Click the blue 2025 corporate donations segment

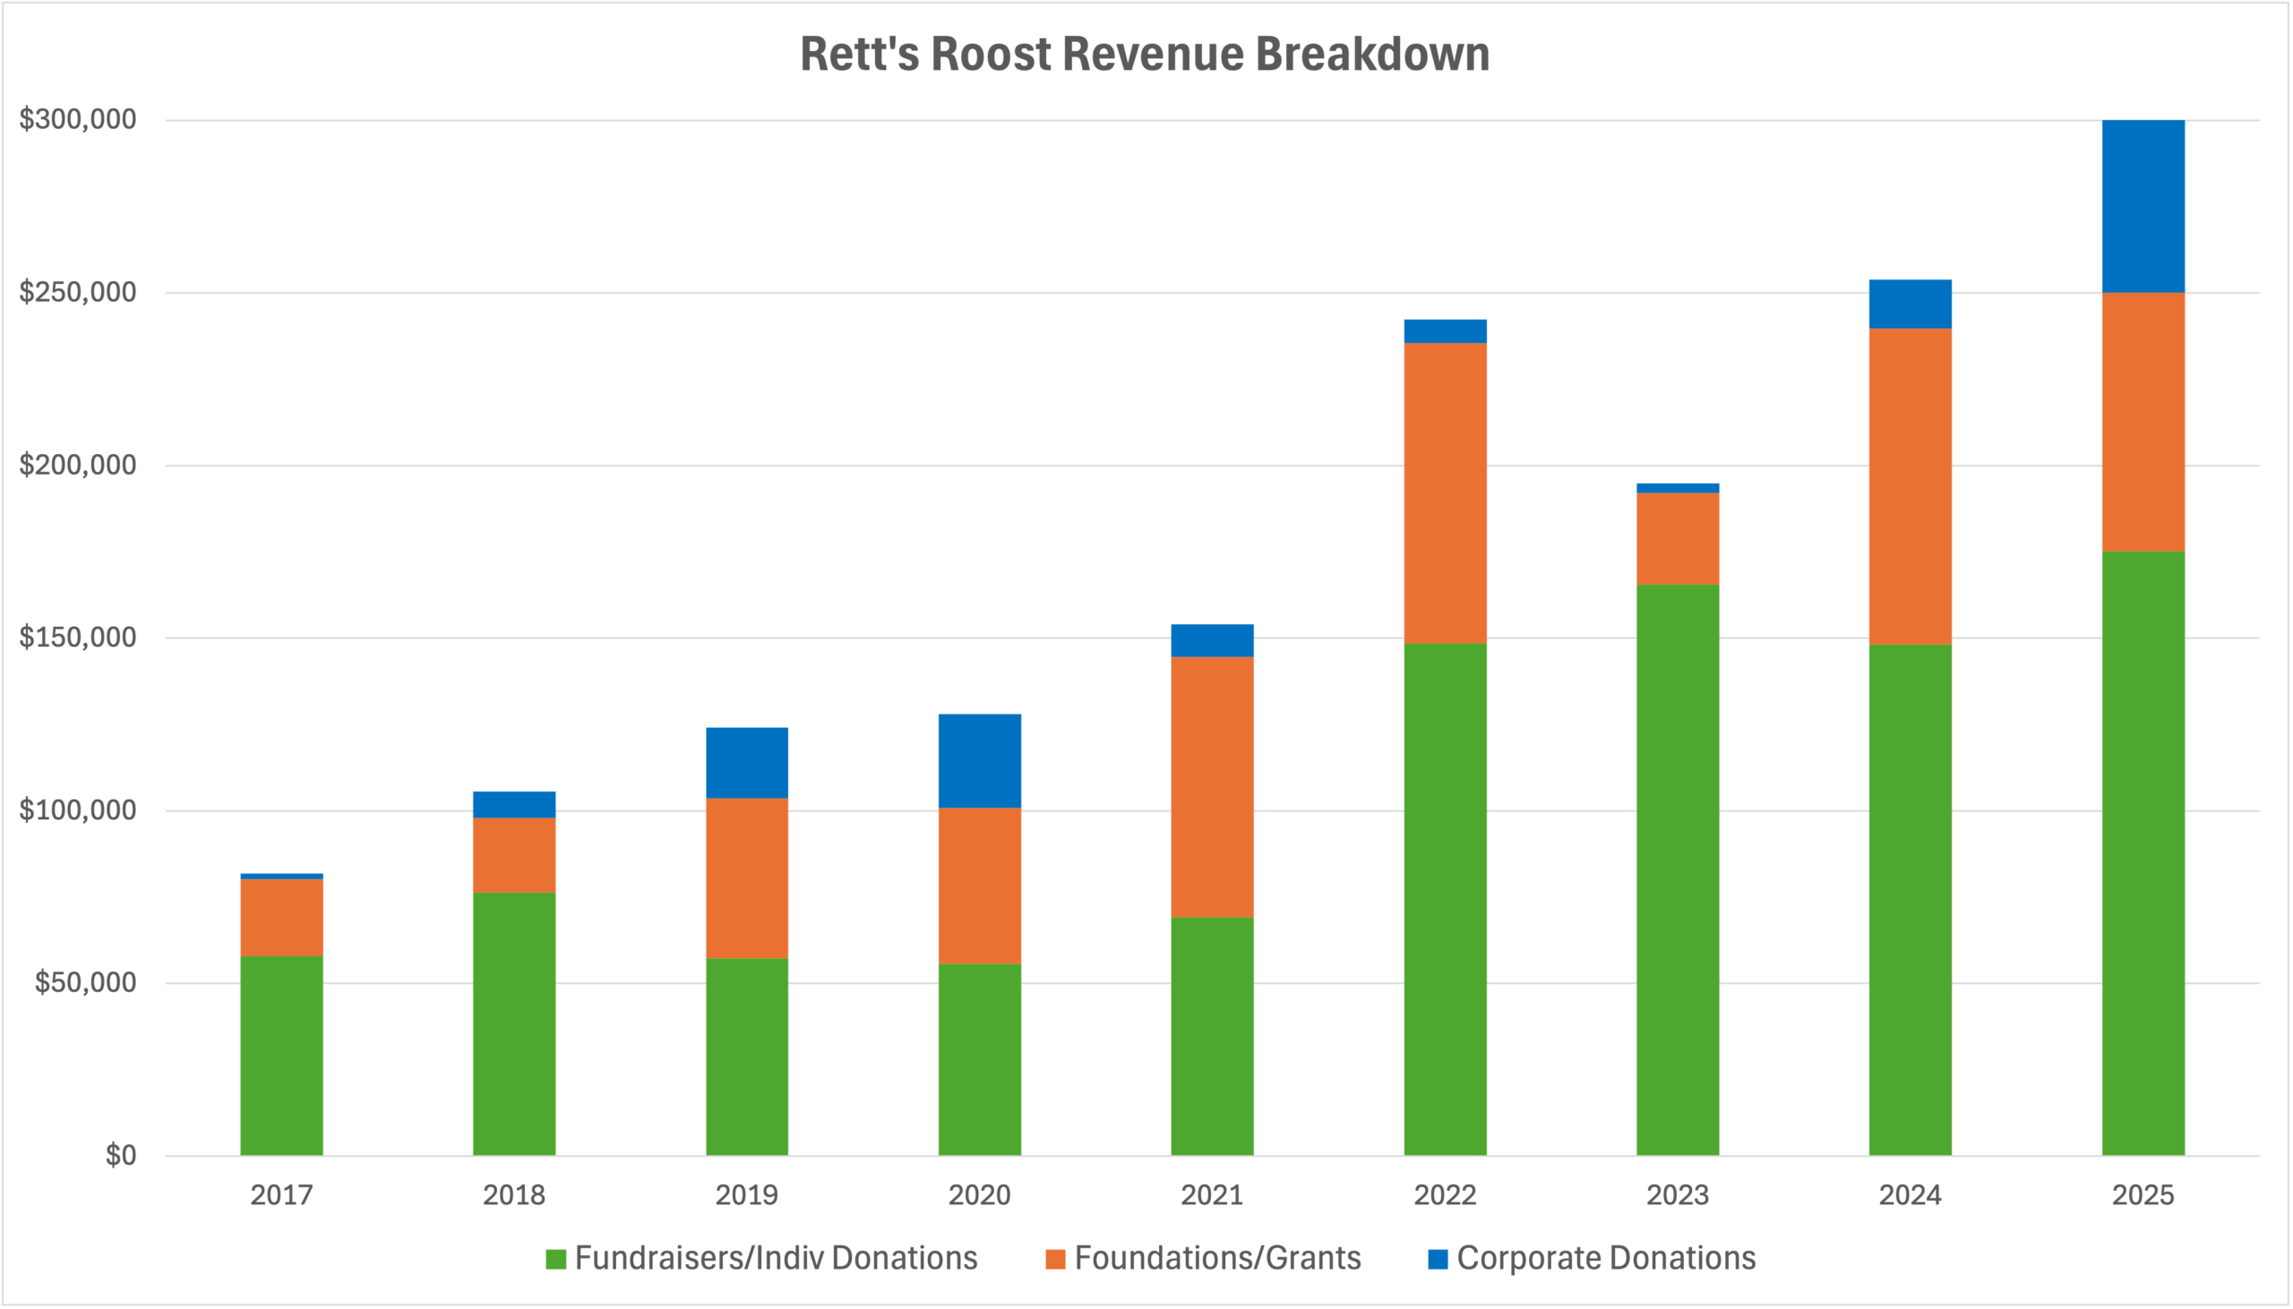2143,206
